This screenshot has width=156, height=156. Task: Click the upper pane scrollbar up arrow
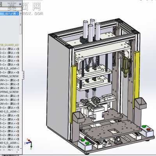21,13
